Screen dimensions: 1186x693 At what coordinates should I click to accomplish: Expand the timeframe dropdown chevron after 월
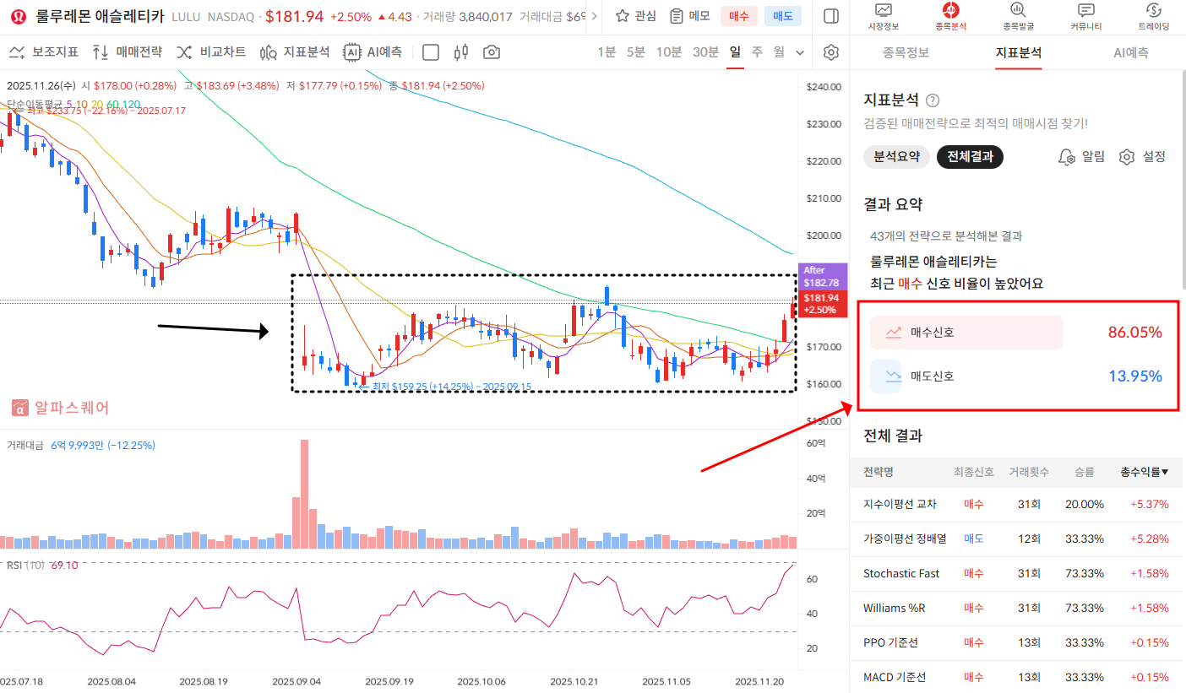click(801, 52)
